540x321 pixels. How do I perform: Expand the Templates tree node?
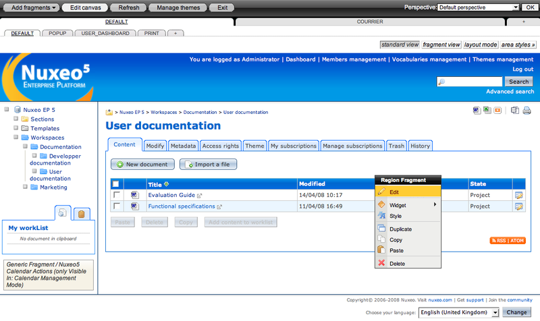(16, 127)
